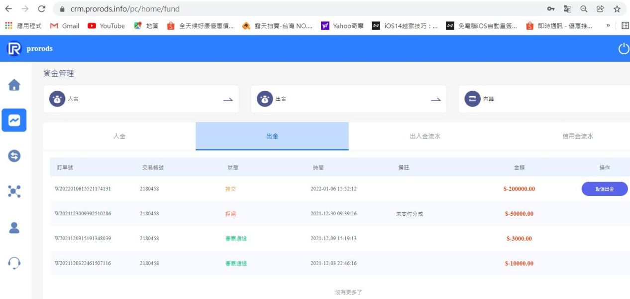Open the iOS14越獄技巧 bookmark
Viewport: 630px width, 299px height.
pos(405,26)
